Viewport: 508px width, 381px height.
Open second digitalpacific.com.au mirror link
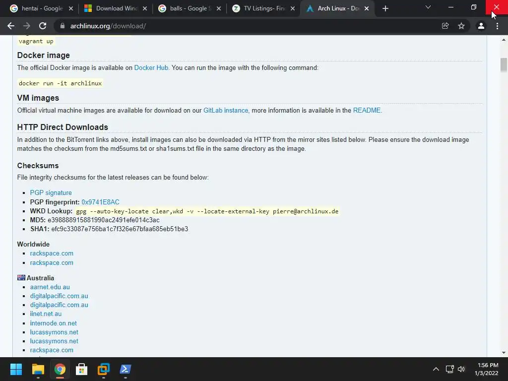coord(59,305)
